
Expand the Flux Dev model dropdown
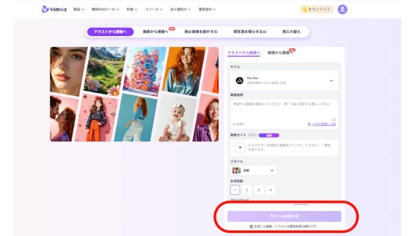331,80
